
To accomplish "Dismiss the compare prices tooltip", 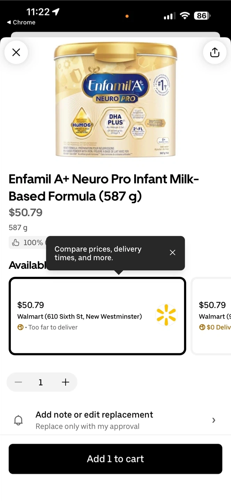I will 173,253.
